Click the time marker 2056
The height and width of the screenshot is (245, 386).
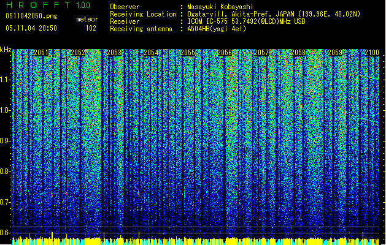(x=225, y=53)
